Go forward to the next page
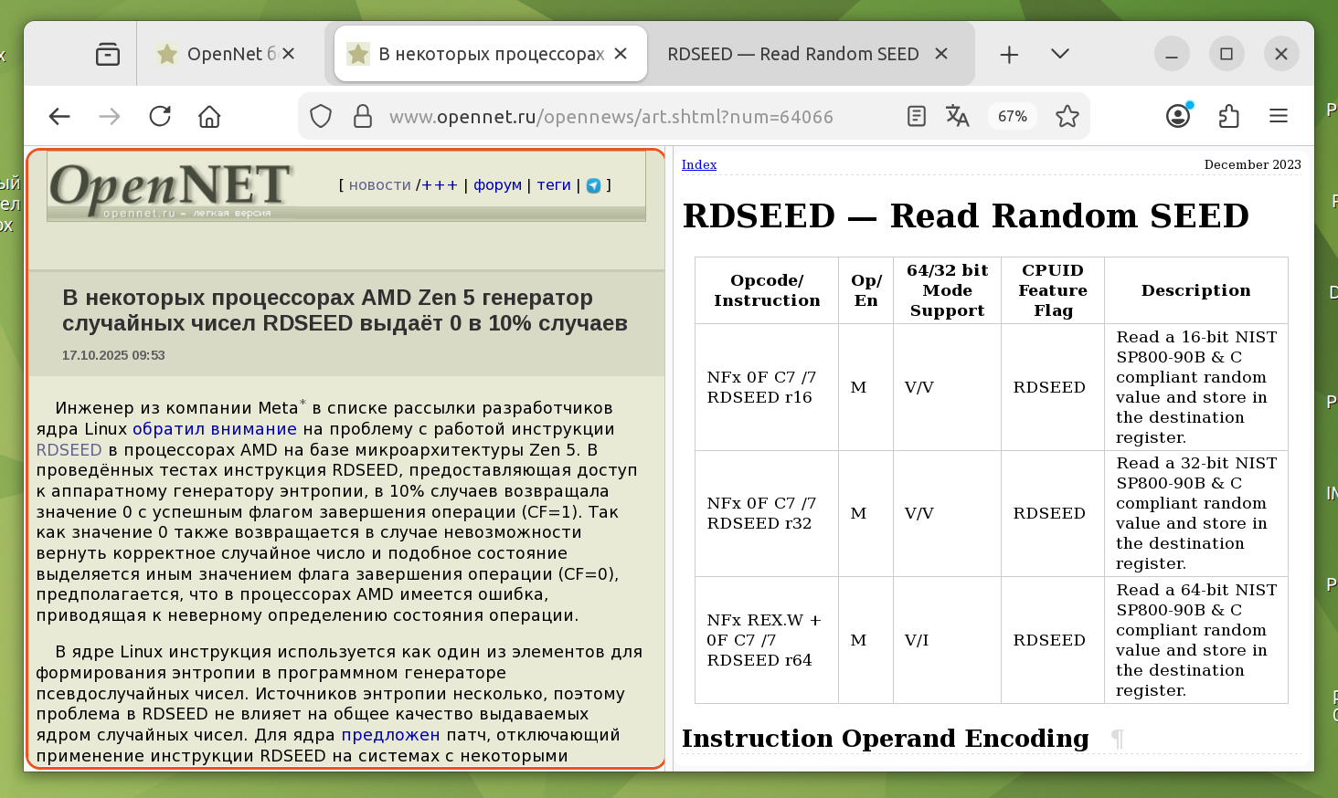 point(110,117)
